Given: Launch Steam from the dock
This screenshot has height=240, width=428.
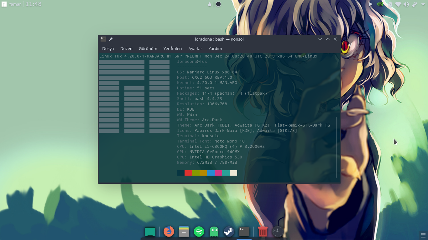Looking at the screenshot, I should click(x=229, y=232).
